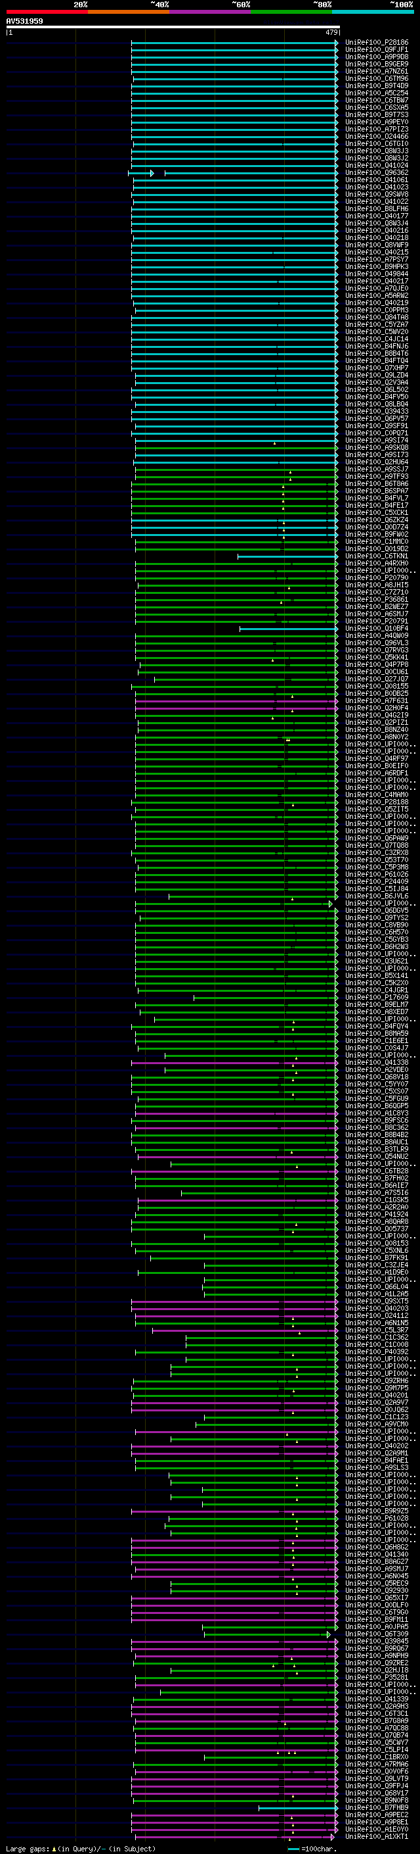The height and width of the screenshot is (1854, 420).
Task: Select the UniRef100_A9TF93 label
Action: (x=376, y=476)
